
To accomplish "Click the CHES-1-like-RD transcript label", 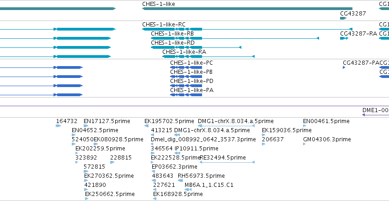I will (173, 43).
